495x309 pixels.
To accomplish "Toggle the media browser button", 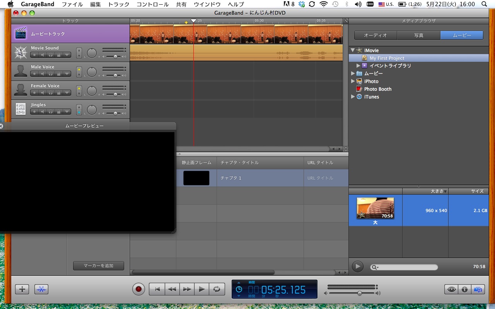I will [x=478, y=289].
